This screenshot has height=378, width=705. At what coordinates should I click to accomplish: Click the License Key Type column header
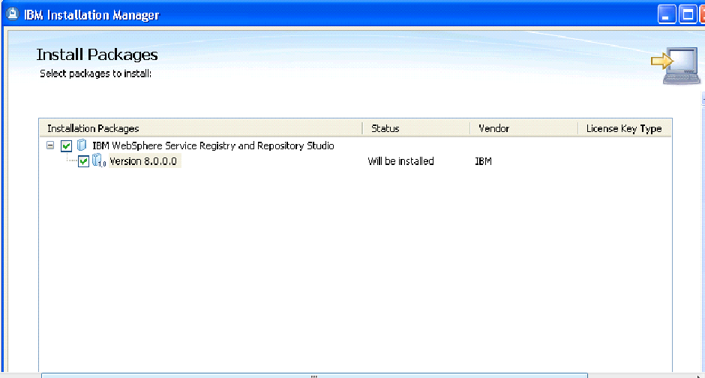(625, 128)
